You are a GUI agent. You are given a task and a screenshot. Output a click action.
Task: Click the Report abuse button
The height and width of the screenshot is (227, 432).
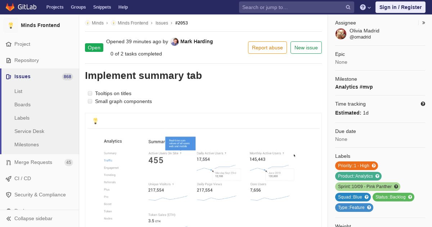click(267, 48)
